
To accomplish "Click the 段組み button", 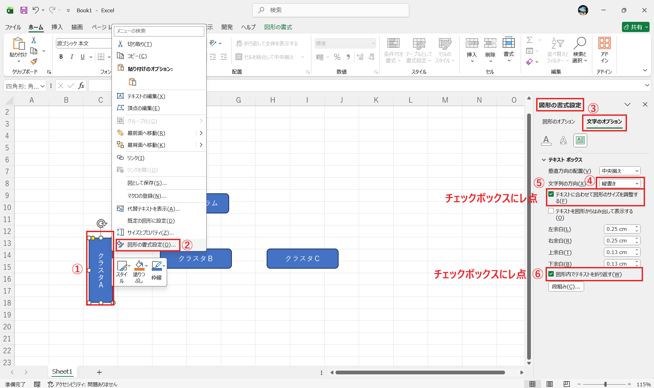I will pos(566,286).
